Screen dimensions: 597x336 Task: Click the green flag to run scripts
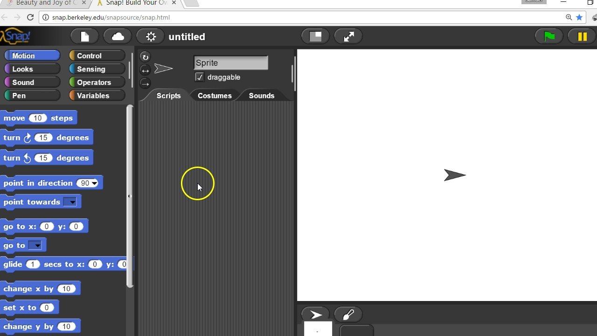pos(548,36)
